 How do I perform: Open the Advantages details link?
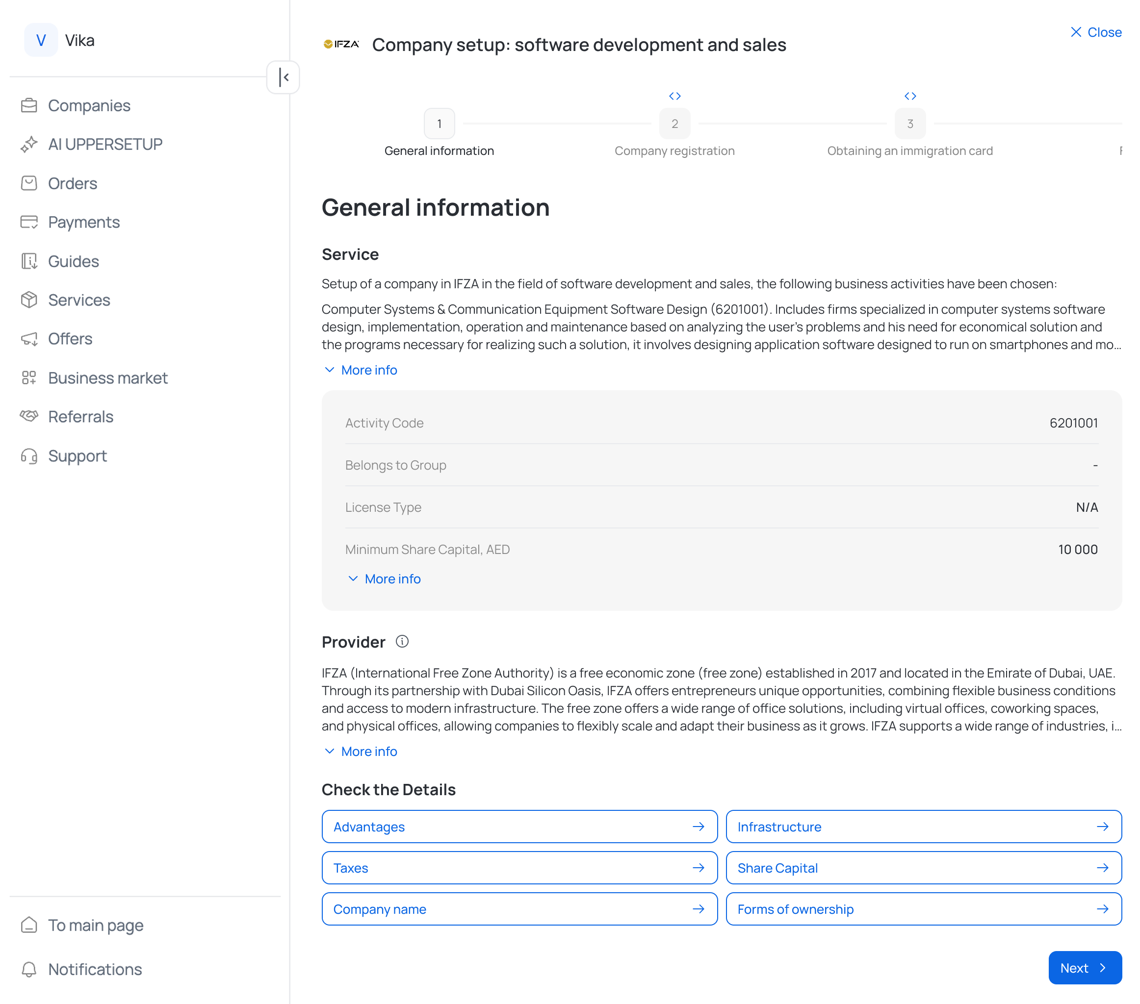point(518,827)
